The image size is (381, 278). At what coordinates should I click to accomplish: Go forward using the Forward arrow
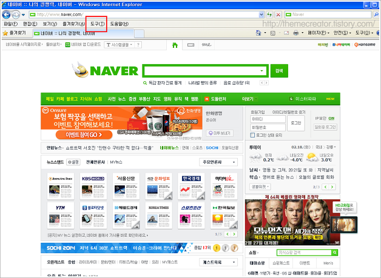coord(16,15)
